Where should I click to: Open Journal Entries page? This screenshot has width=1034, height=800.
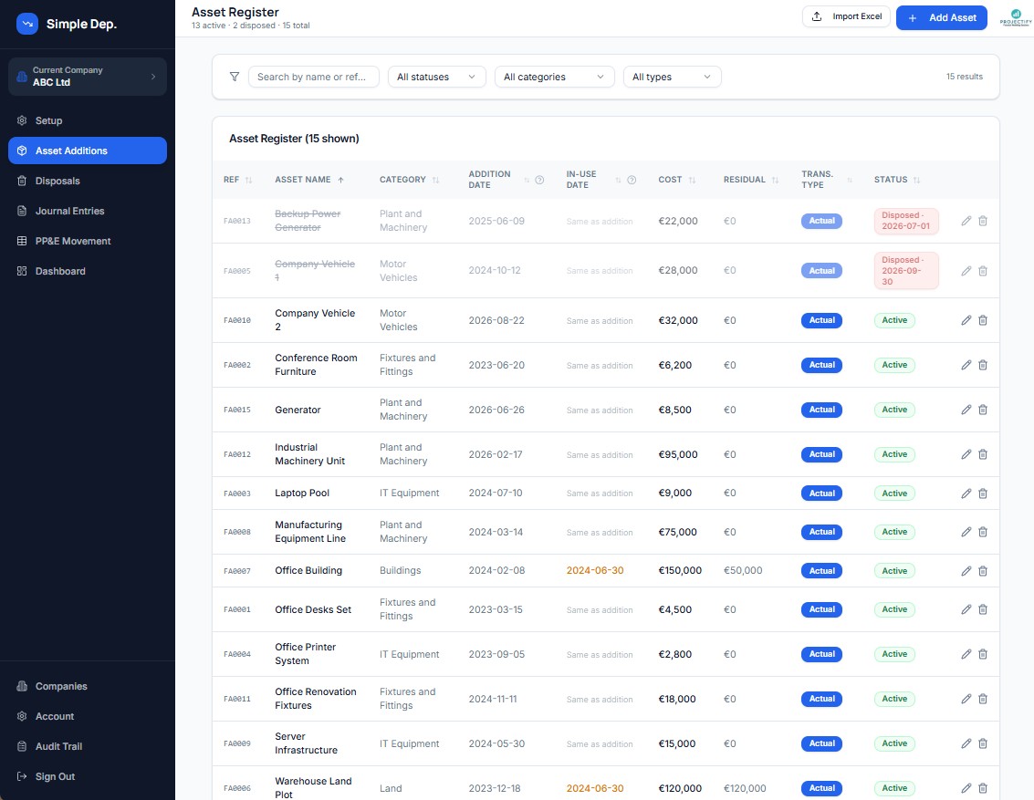(87, 211)
